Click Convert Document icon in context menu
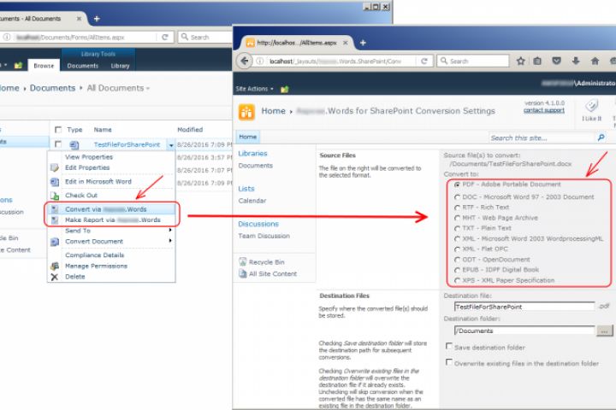The height and width of the screenshot is (410, 616). pyautogui.click(x=55, y=242)
